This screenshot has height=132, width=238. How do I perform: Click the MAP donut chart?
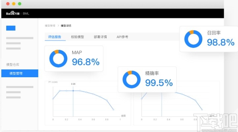[x=58, y=58]
